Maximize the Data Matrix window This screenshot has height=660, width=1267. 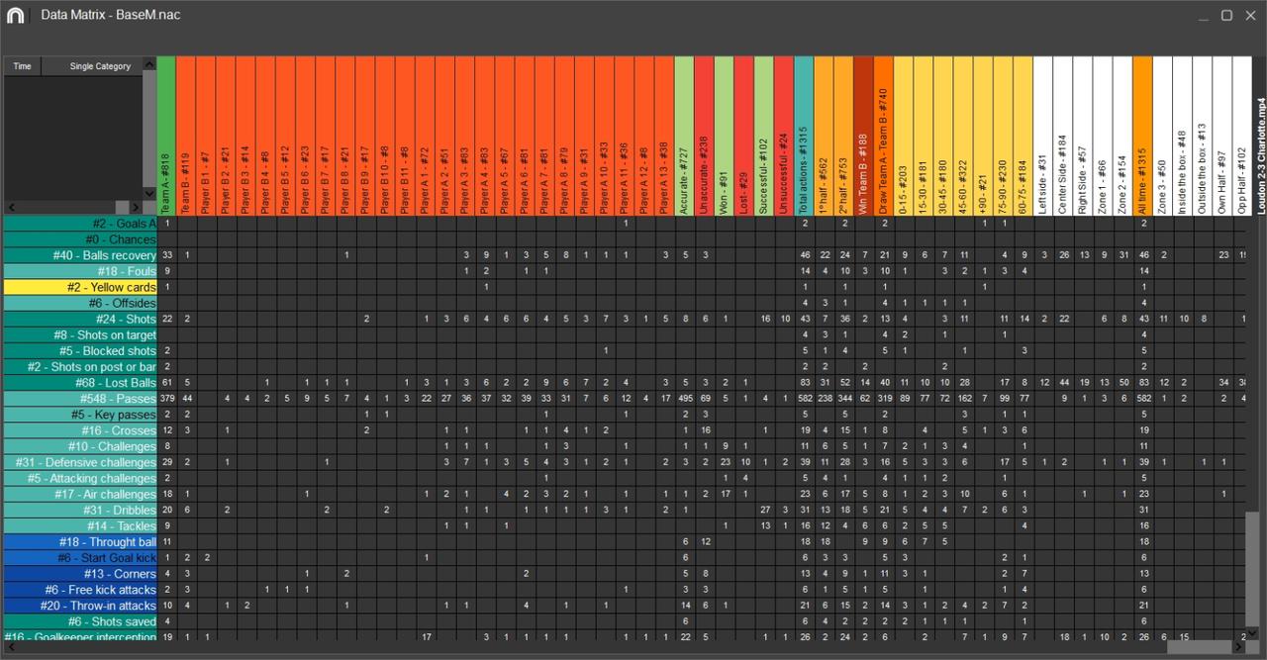[1226, 15]
